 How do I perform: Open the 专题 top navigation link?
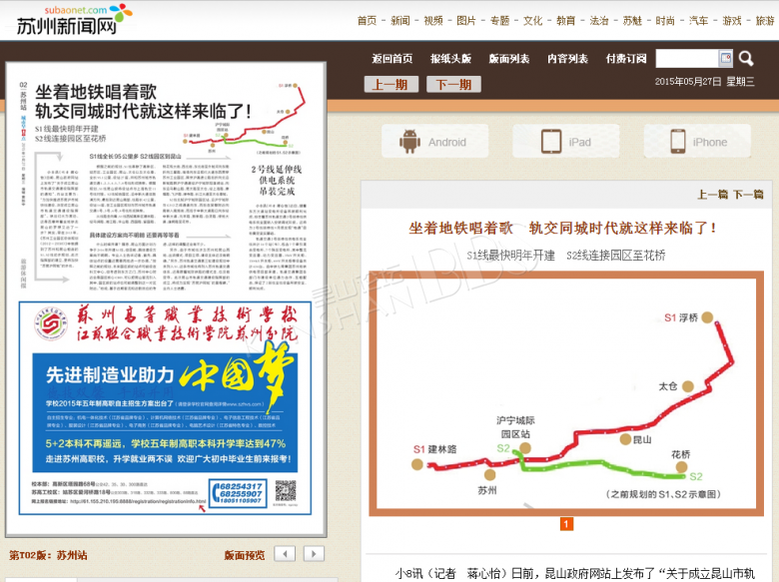(499, 21)
